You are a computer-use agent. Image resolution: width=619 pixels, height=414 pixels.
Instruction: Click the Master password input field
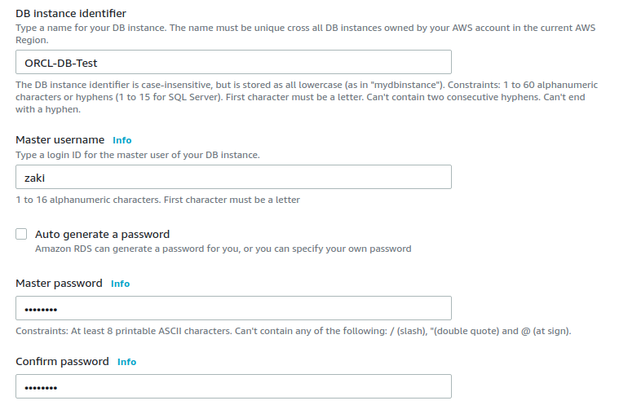click(233, 308)
